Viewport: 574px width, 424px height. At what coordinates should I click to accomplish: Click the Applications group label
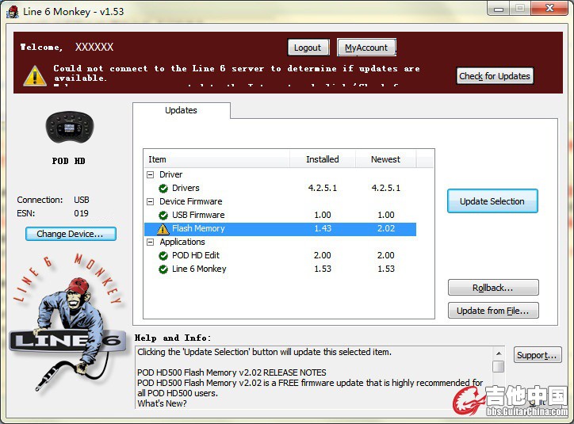pyautogui.click(x=182, y=243)
